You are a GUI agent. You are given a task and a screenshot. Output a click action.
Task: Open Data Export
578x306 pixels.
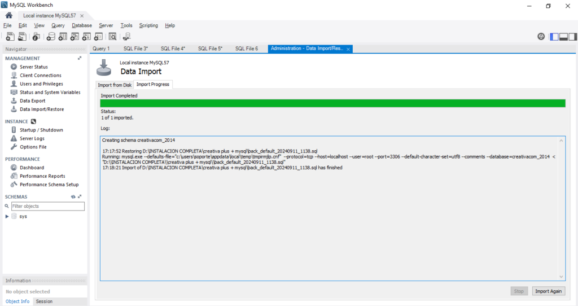pos(32,100)
